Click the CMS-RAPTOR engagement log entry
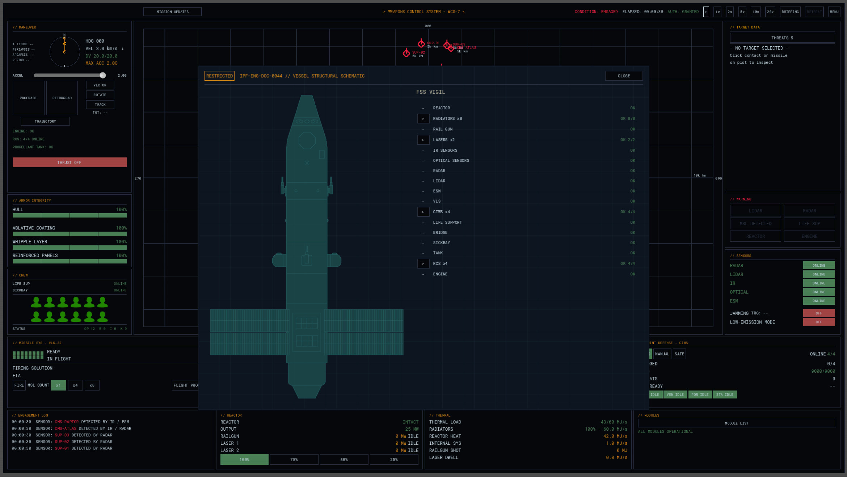The width and height of the screenshot is (847, 477). point(71,422)
